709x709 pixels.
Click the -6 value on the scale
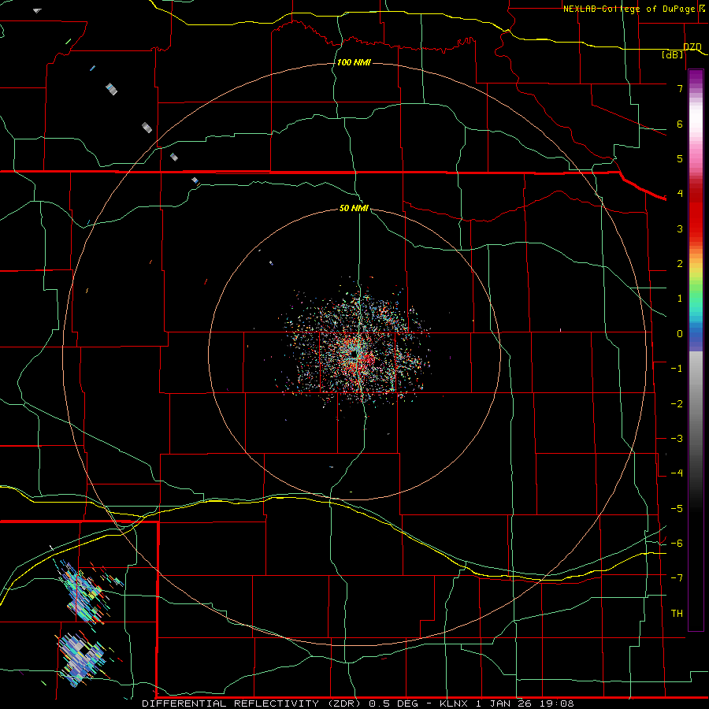(x=677, y=544)
